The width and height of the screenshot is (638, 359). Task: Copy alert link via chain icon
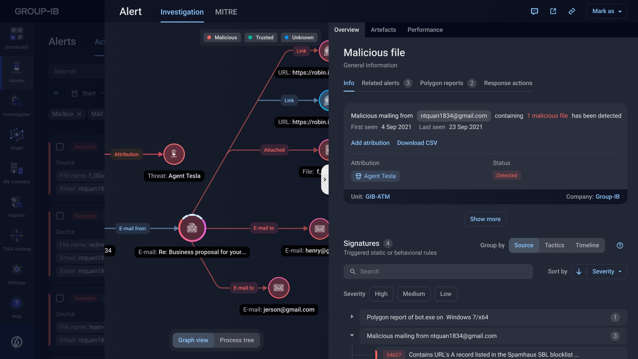tap(572, 11)
